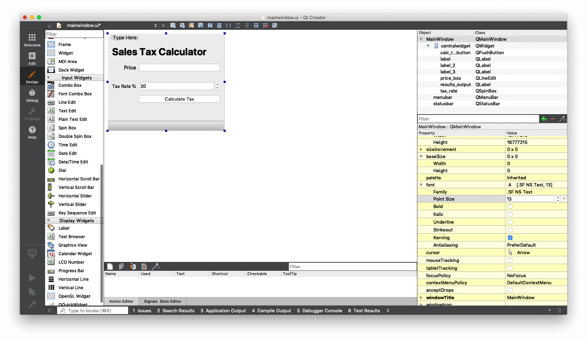Open the mainwindow.ui document dropdown
The image size is (587, 341).
pos(155,26)
